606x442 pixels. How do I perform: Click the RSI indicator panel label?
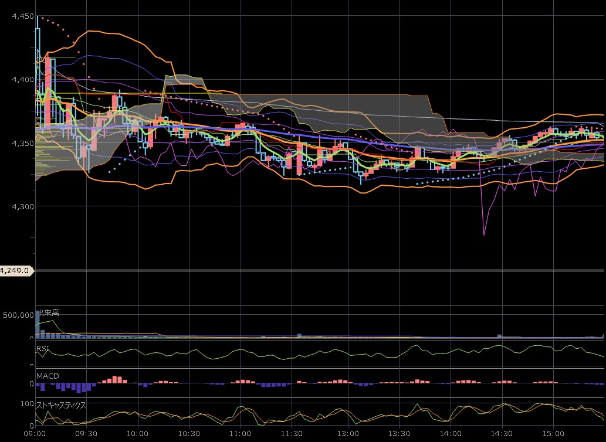[x=42, y=349]
